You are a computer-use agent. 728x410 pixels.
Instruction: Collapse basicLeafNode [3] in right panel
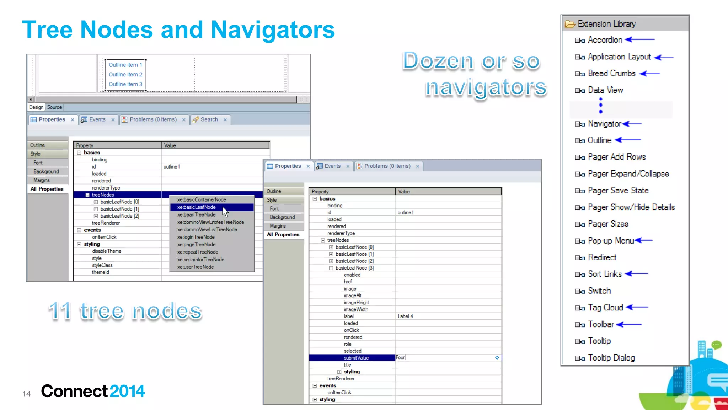[331, 268]
